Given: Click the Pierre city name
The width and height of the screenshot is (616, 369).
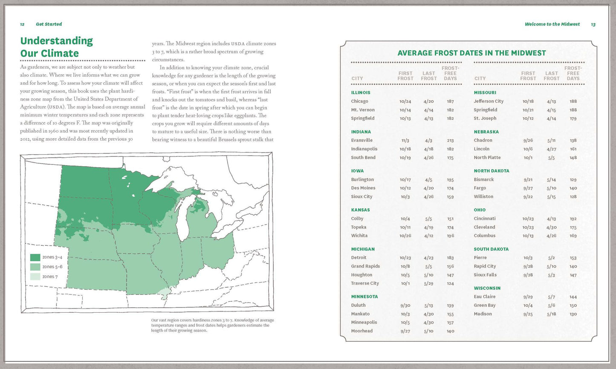Looking at the screenshot, I should [x=480, y=258].
